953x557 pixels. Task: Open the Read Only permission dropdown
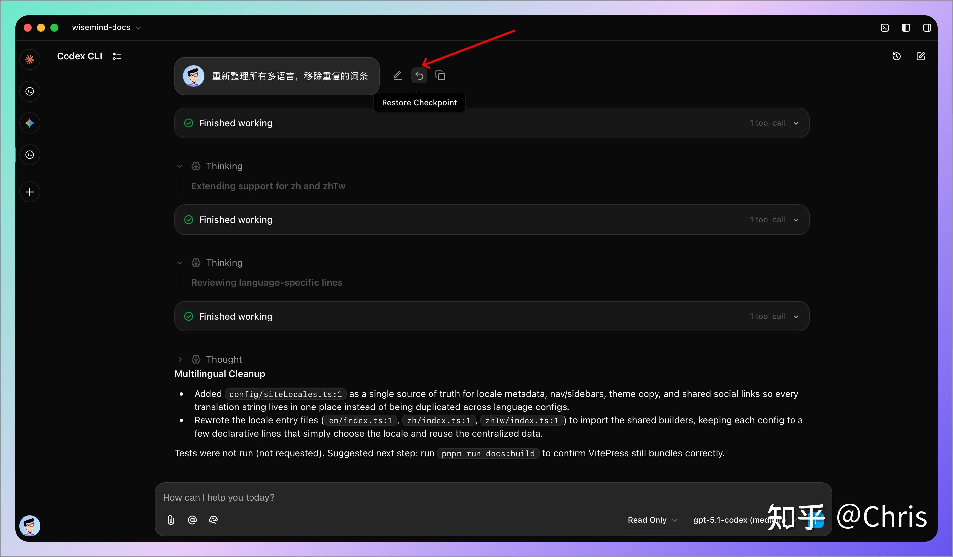click(x=652, y=520)
